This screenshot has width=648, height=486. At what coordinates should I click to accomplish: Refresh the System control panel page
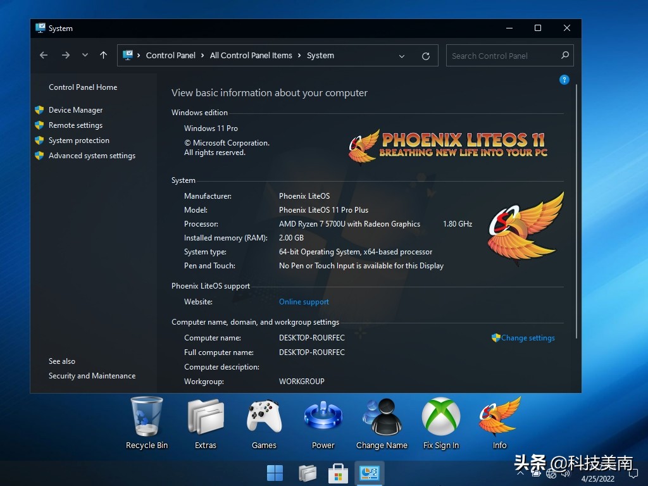(426, 56)
